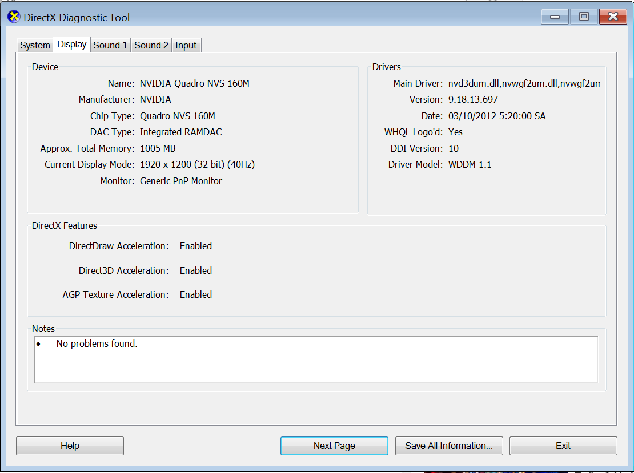This screenshot has width=634, height=473.
Task: Click the Help button
Action: [x=70, y=446]
